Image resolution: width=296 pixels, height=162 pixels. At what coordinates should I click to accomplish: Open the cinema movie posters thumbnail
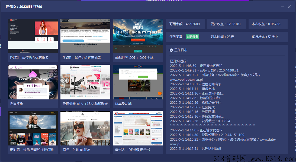pyautogui.click(x=33, y=128)
